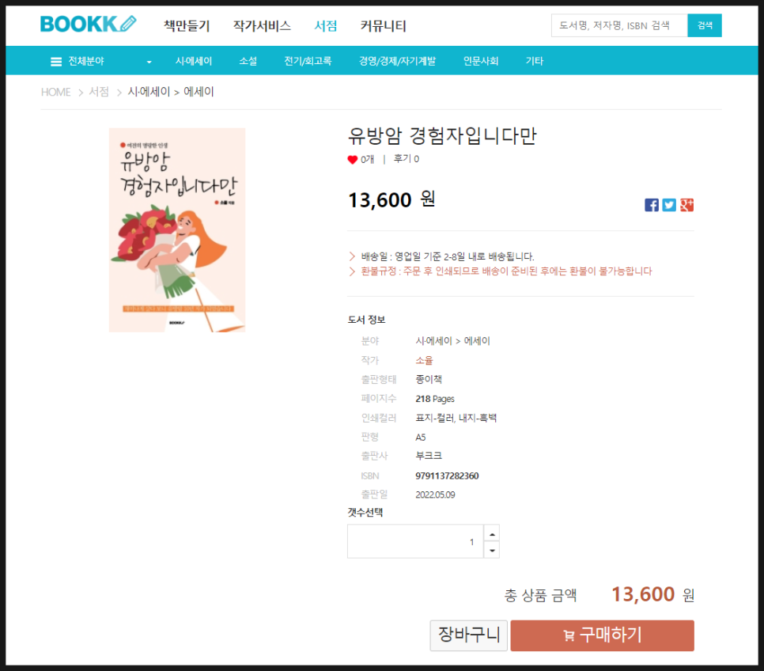This screenshot has height=671, width=764.
Task: Share the book on Google Plus
Action: tap(686, 205)
